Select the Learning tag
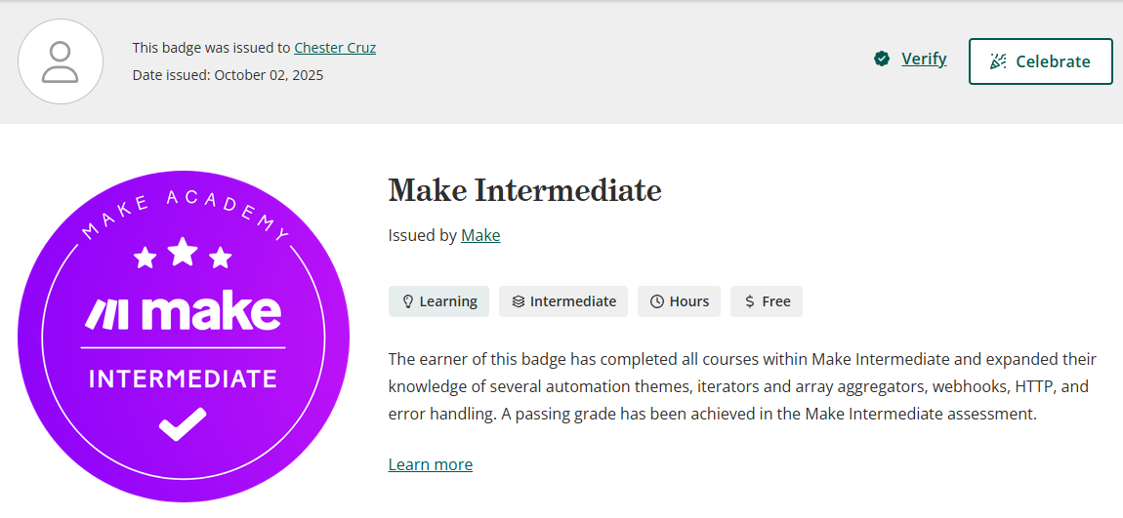The image size is (1123, 518). pos(438,301)
